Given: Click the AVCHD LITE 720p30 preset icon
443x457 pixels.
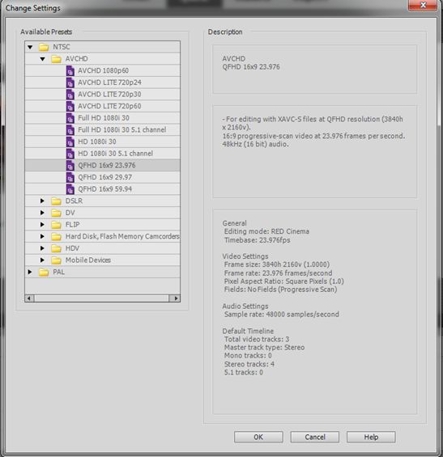Looking at the screenshot, I should (70, 95).
